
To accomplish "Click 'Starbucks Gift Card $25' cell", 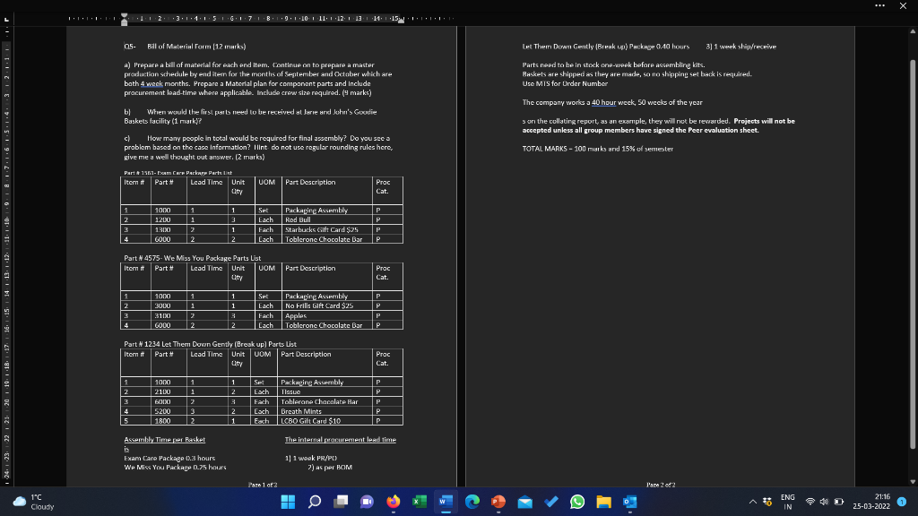I will click(322, 230).
